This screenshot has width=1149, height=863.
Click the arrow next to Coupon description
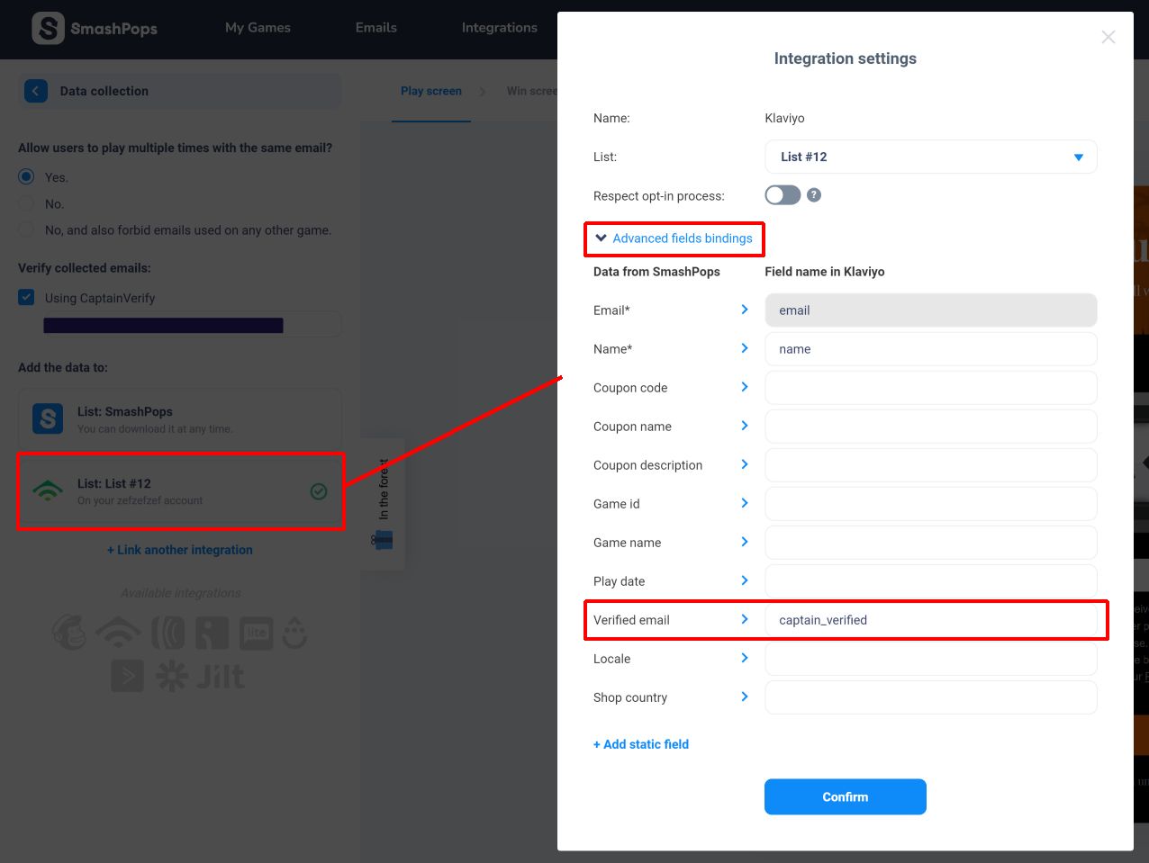click(x=745, y=464)
